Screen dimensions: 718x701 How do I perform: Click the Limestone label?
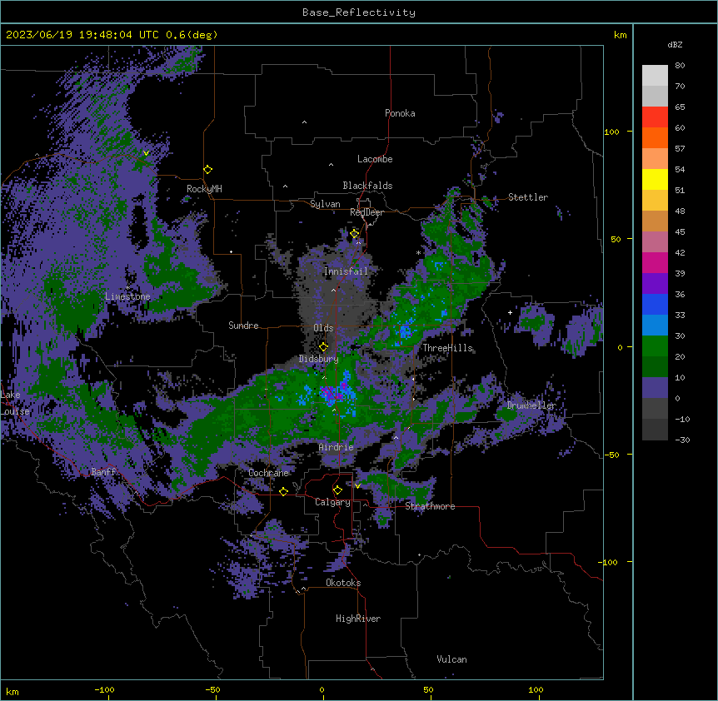coord(127,296)
